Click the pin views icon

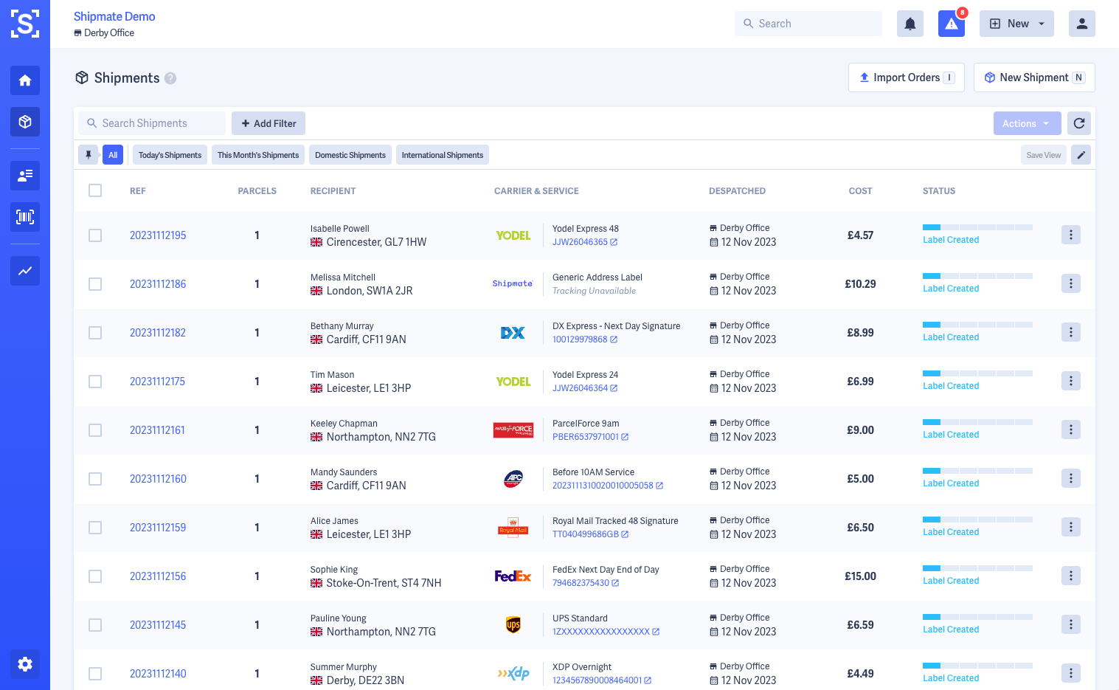tap(89, 155)
